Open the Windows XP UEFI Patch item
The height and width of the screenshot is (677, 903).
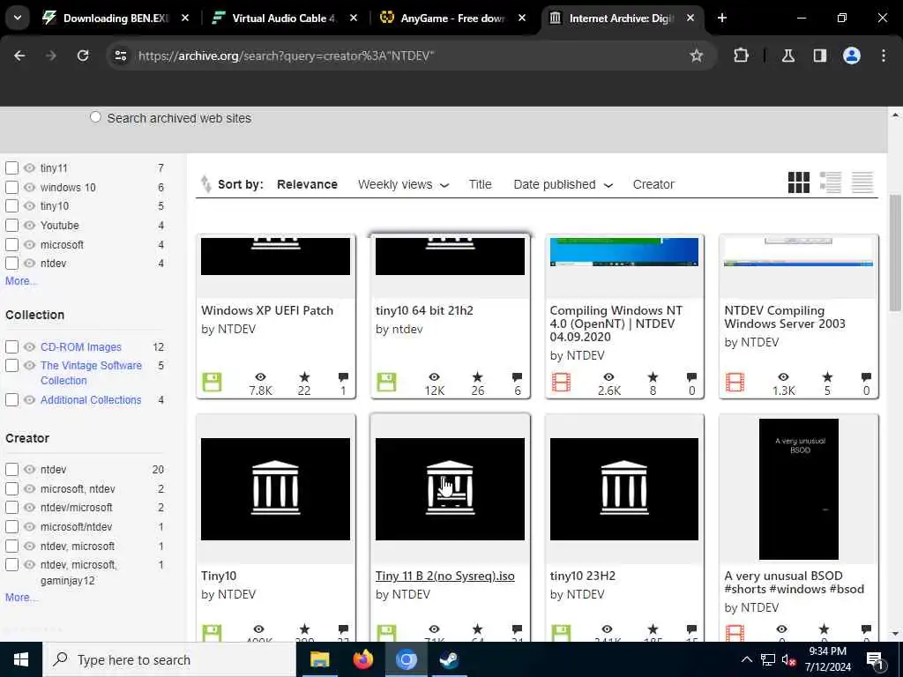[x=267, y=310]
